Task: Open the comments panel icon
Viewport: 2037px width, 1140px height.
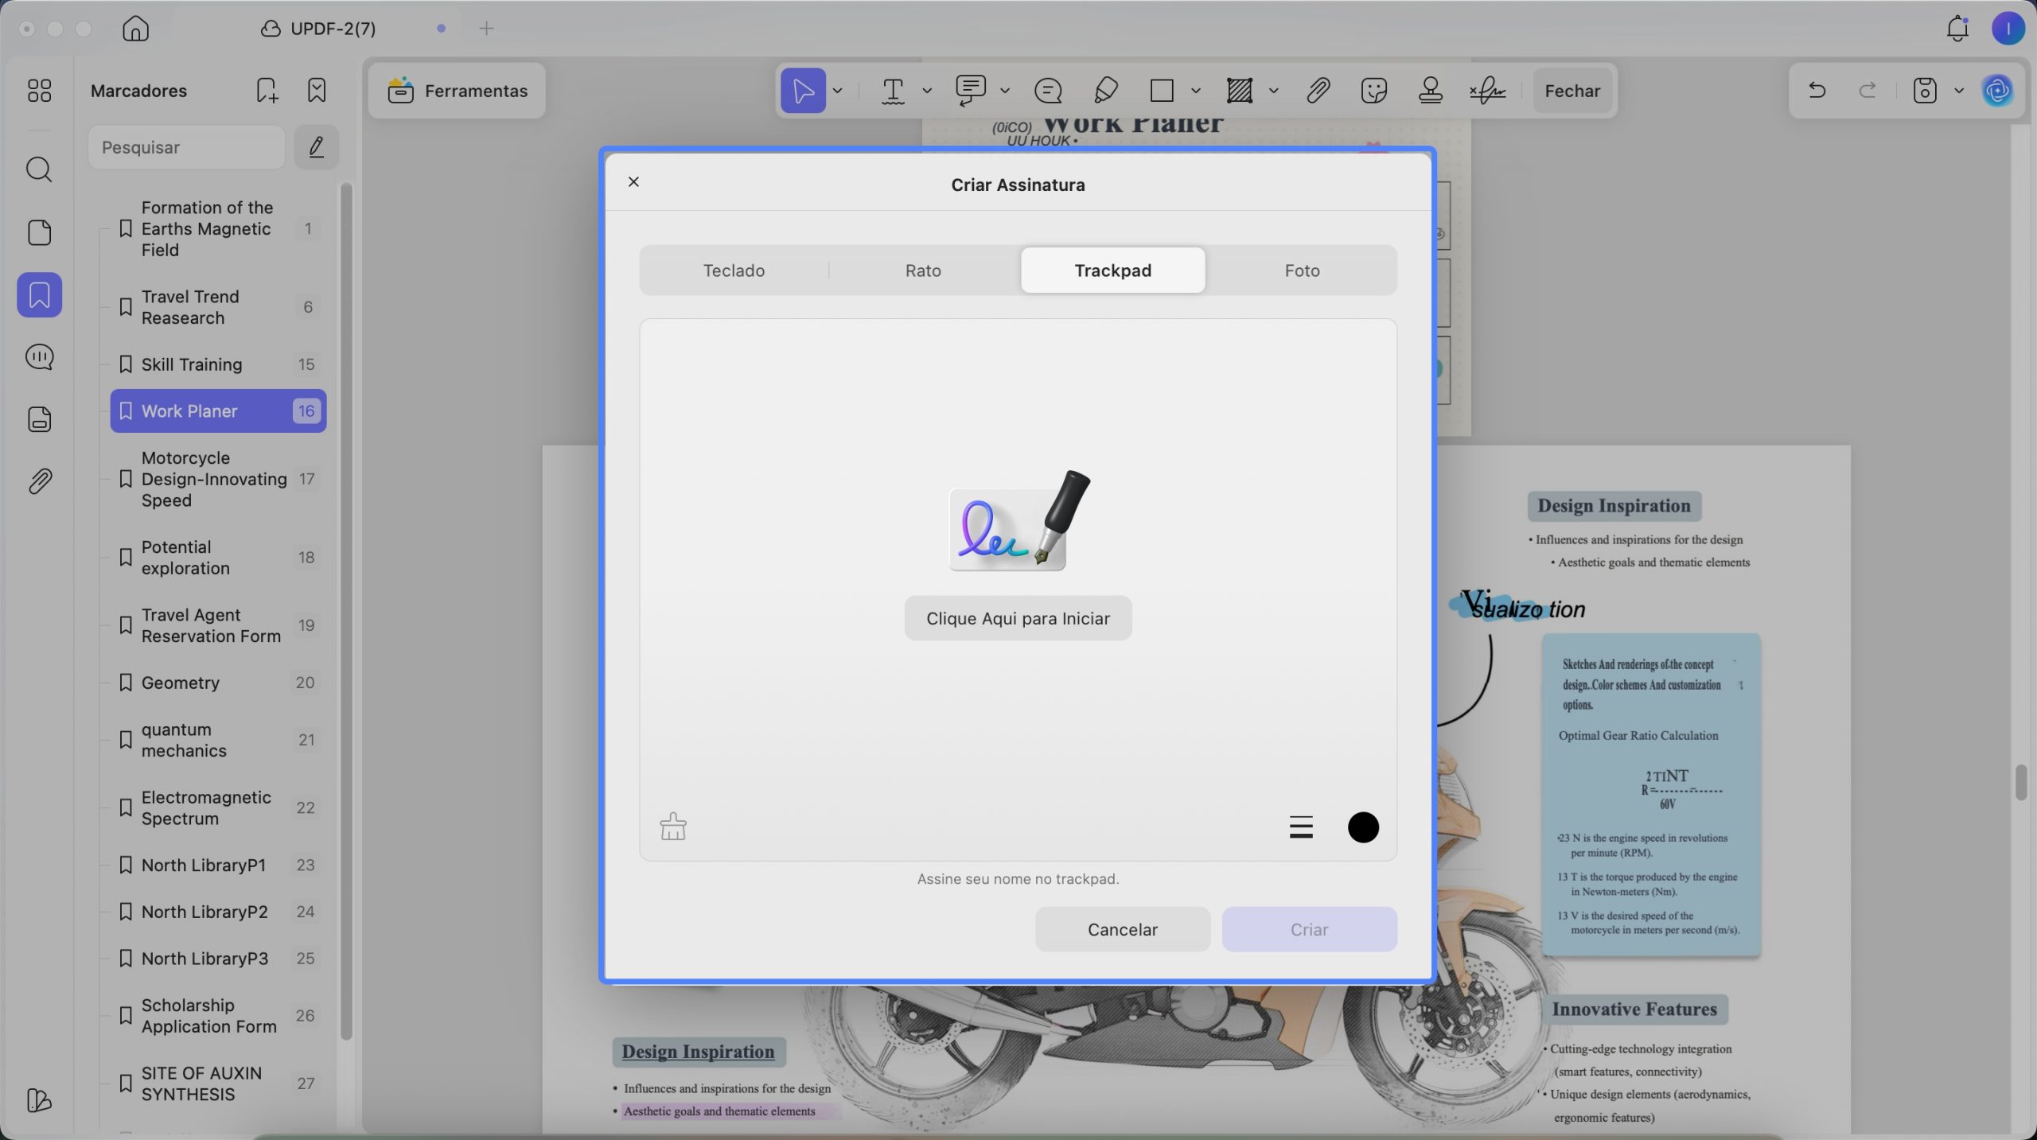Action: tap(39, 357)
